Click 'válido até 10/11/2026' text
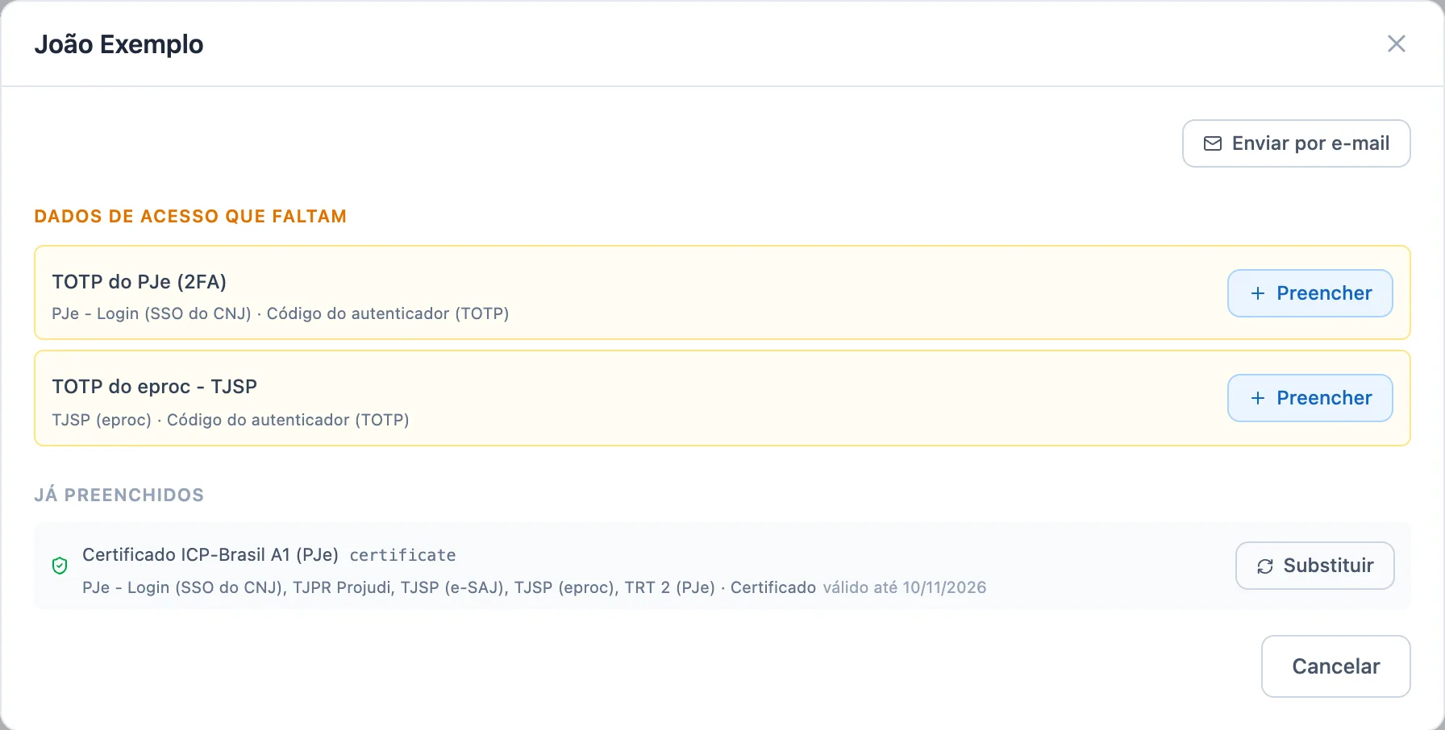The height and width of the screenshot is (730, 1445). tap(905, 587)
